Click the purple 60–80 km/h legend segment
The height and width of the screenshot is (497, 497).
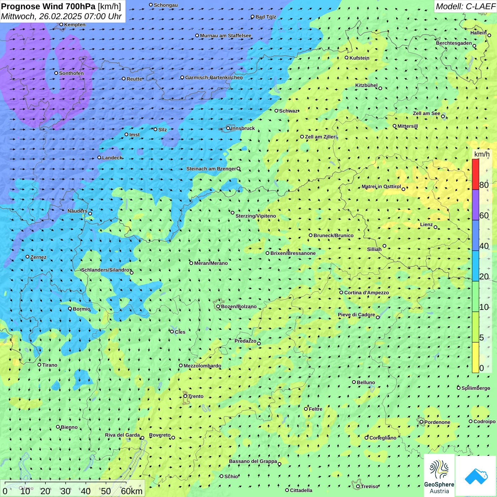(475, 205)
